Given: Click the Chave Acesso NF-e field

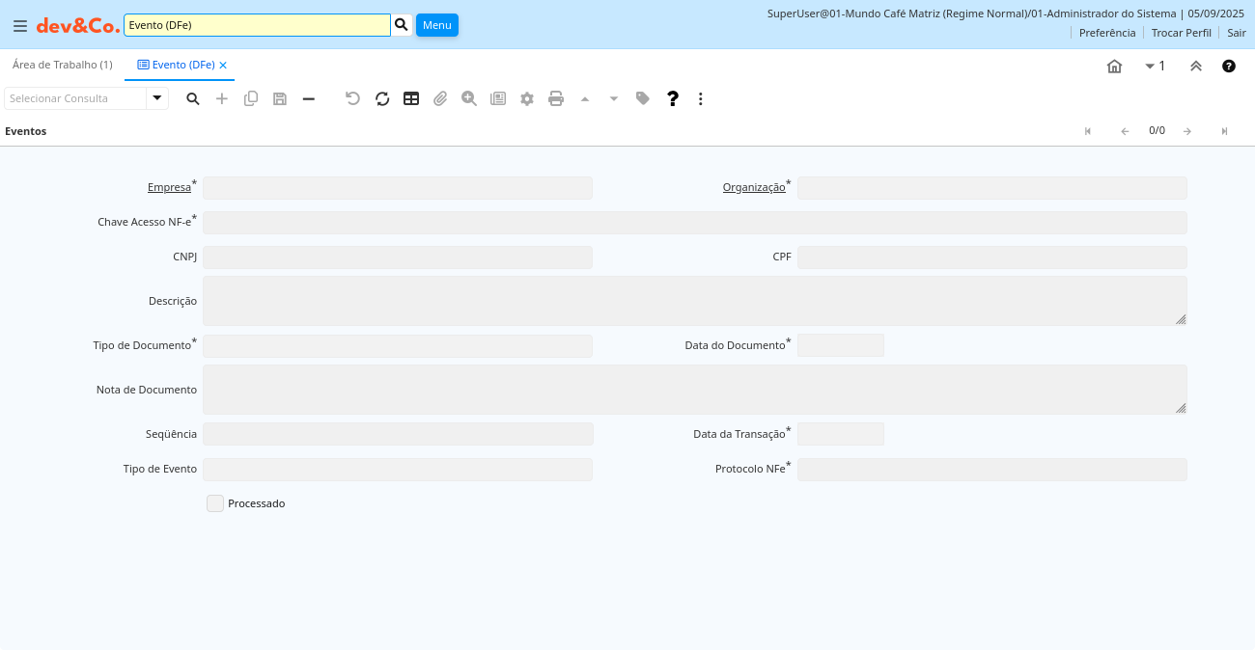Looking at the screenshot, I should click(x=694, y=223).
